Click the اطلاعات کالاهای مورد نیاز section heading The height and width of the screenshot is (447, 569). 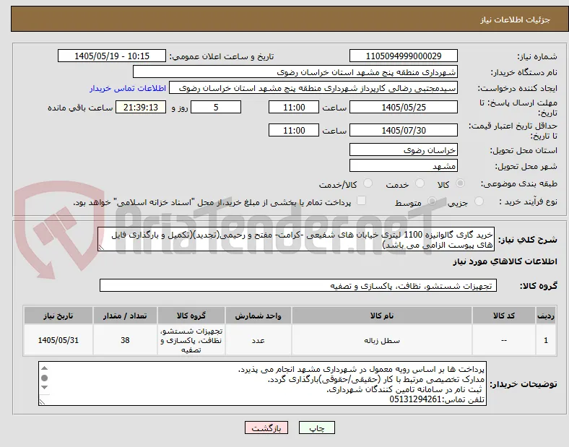click(x=505, y=261)
